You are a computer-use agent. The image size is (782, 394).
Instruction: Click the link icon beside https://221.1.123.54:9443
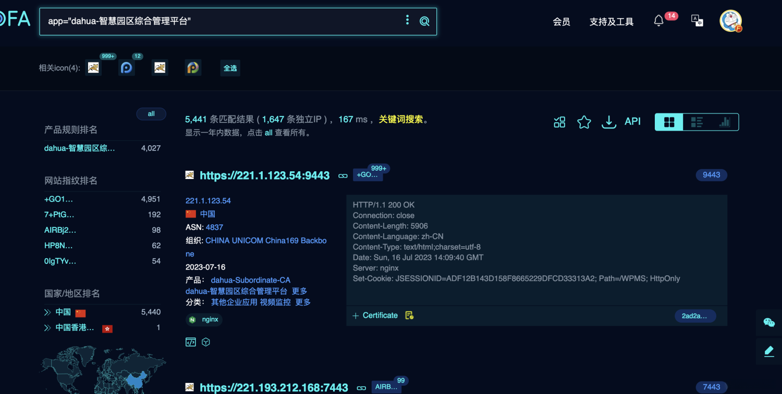pos(343,176)
